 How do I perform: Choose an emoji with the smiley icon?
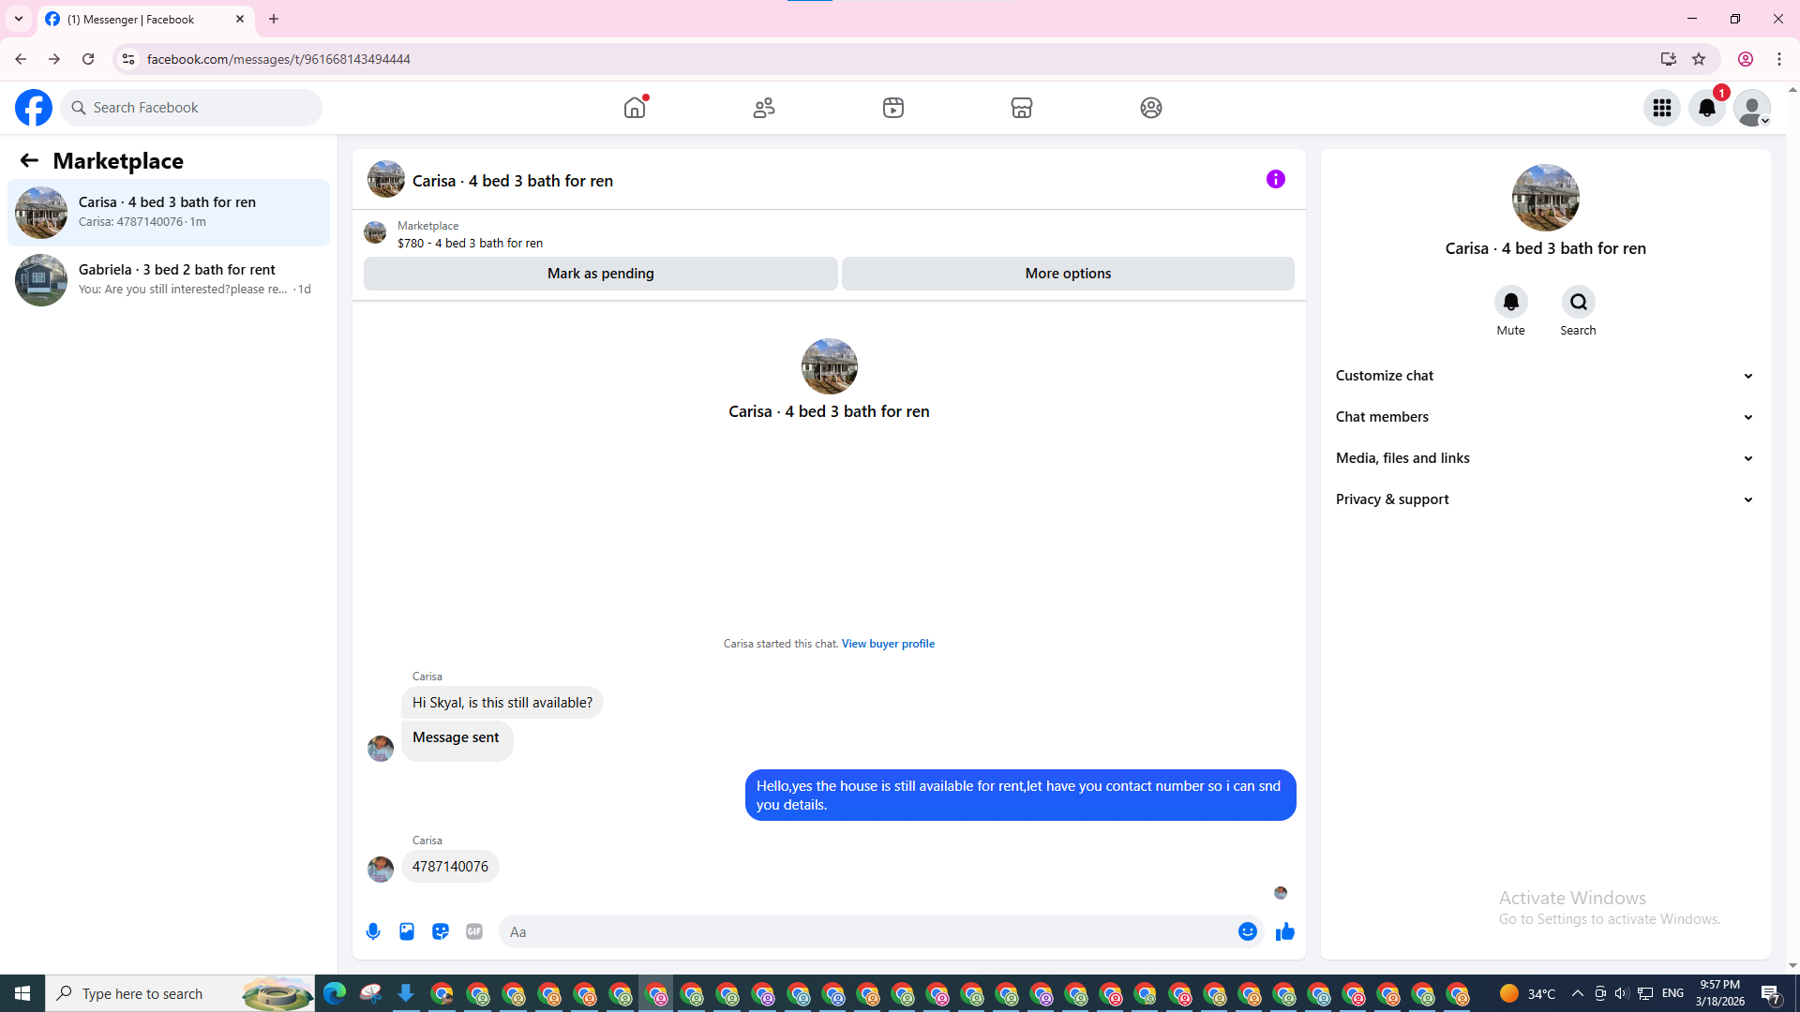(1247, 931)
